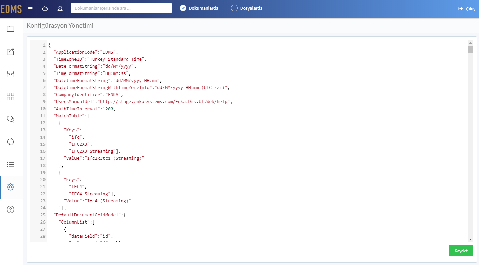Open the circular sync arrows icon in sidebar
The image size is (479, 265).
10,142
